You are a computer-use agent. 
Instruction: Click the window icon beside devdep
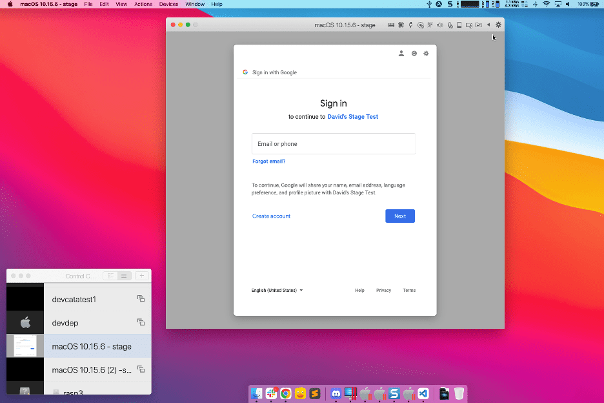click(x=141, y=322)
